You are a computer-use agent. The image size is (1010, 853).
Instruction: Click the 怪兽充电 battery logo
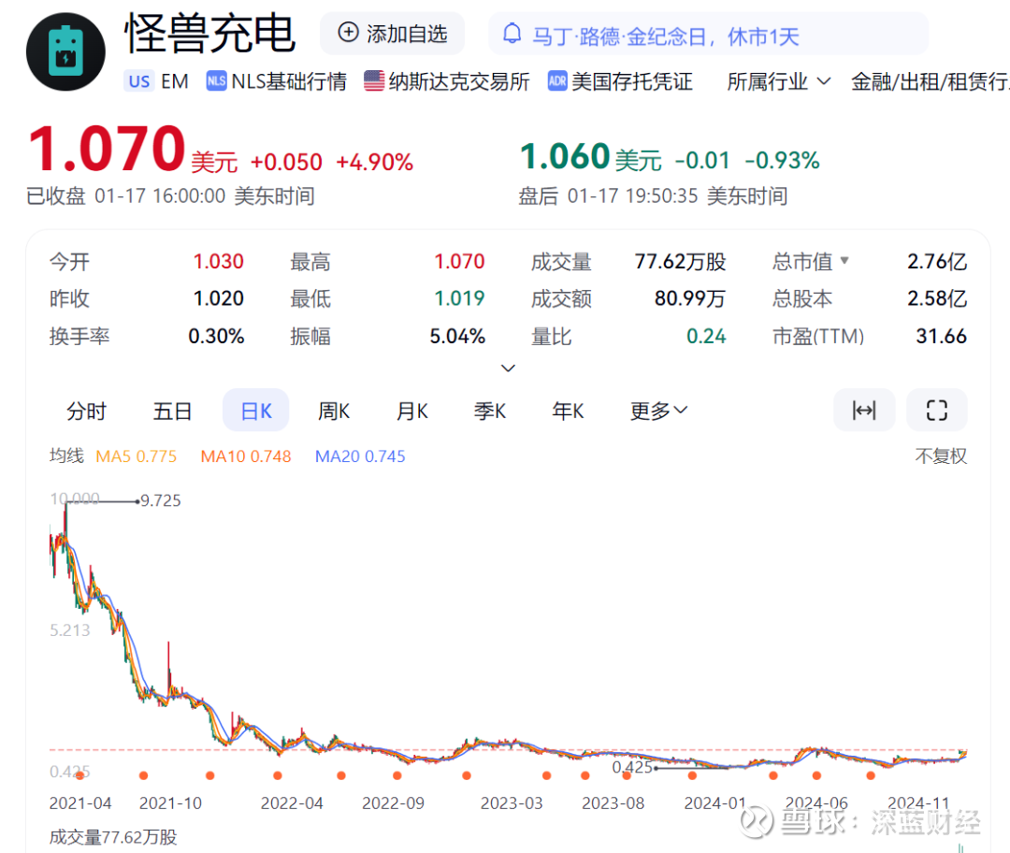click(65, 51)
